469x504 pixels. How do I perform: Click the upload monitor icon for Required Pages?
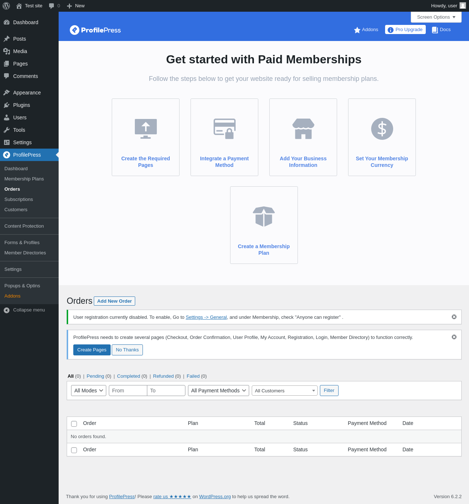[145, 129]
